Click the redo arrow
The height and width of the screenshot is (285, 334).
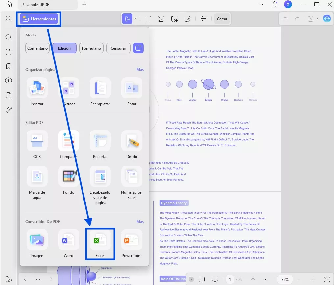click(x=297, y=19)
